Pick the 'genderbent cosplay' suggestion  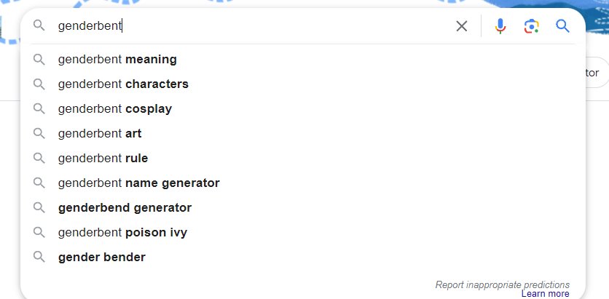[x=115, y=109]
